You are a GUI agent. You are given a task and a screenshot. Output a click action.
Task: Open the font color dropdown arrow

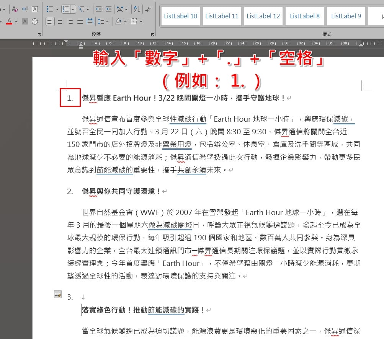pos(16,21)
